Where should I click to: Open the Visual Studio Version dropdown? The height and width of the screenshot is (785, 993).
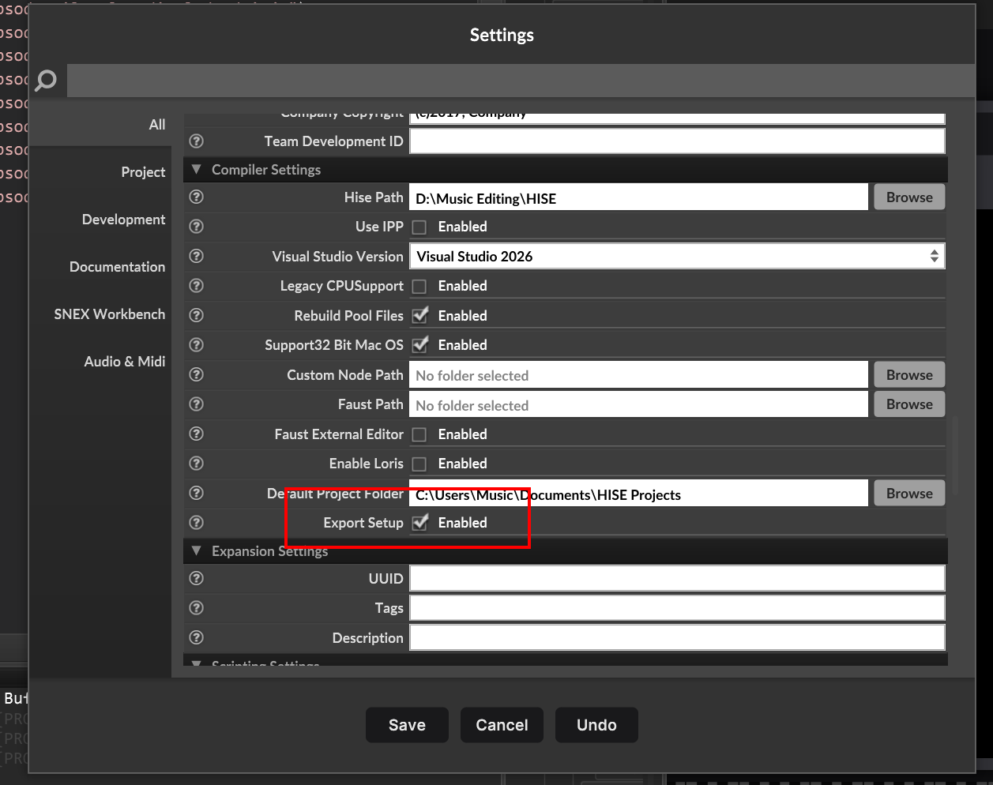tap(676, 256)
